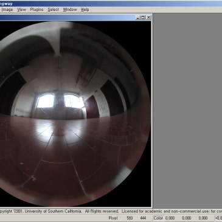Click the exposure +0,0 field
The image size is (222, 222).
pyautogui.click(x=218, y=218)
